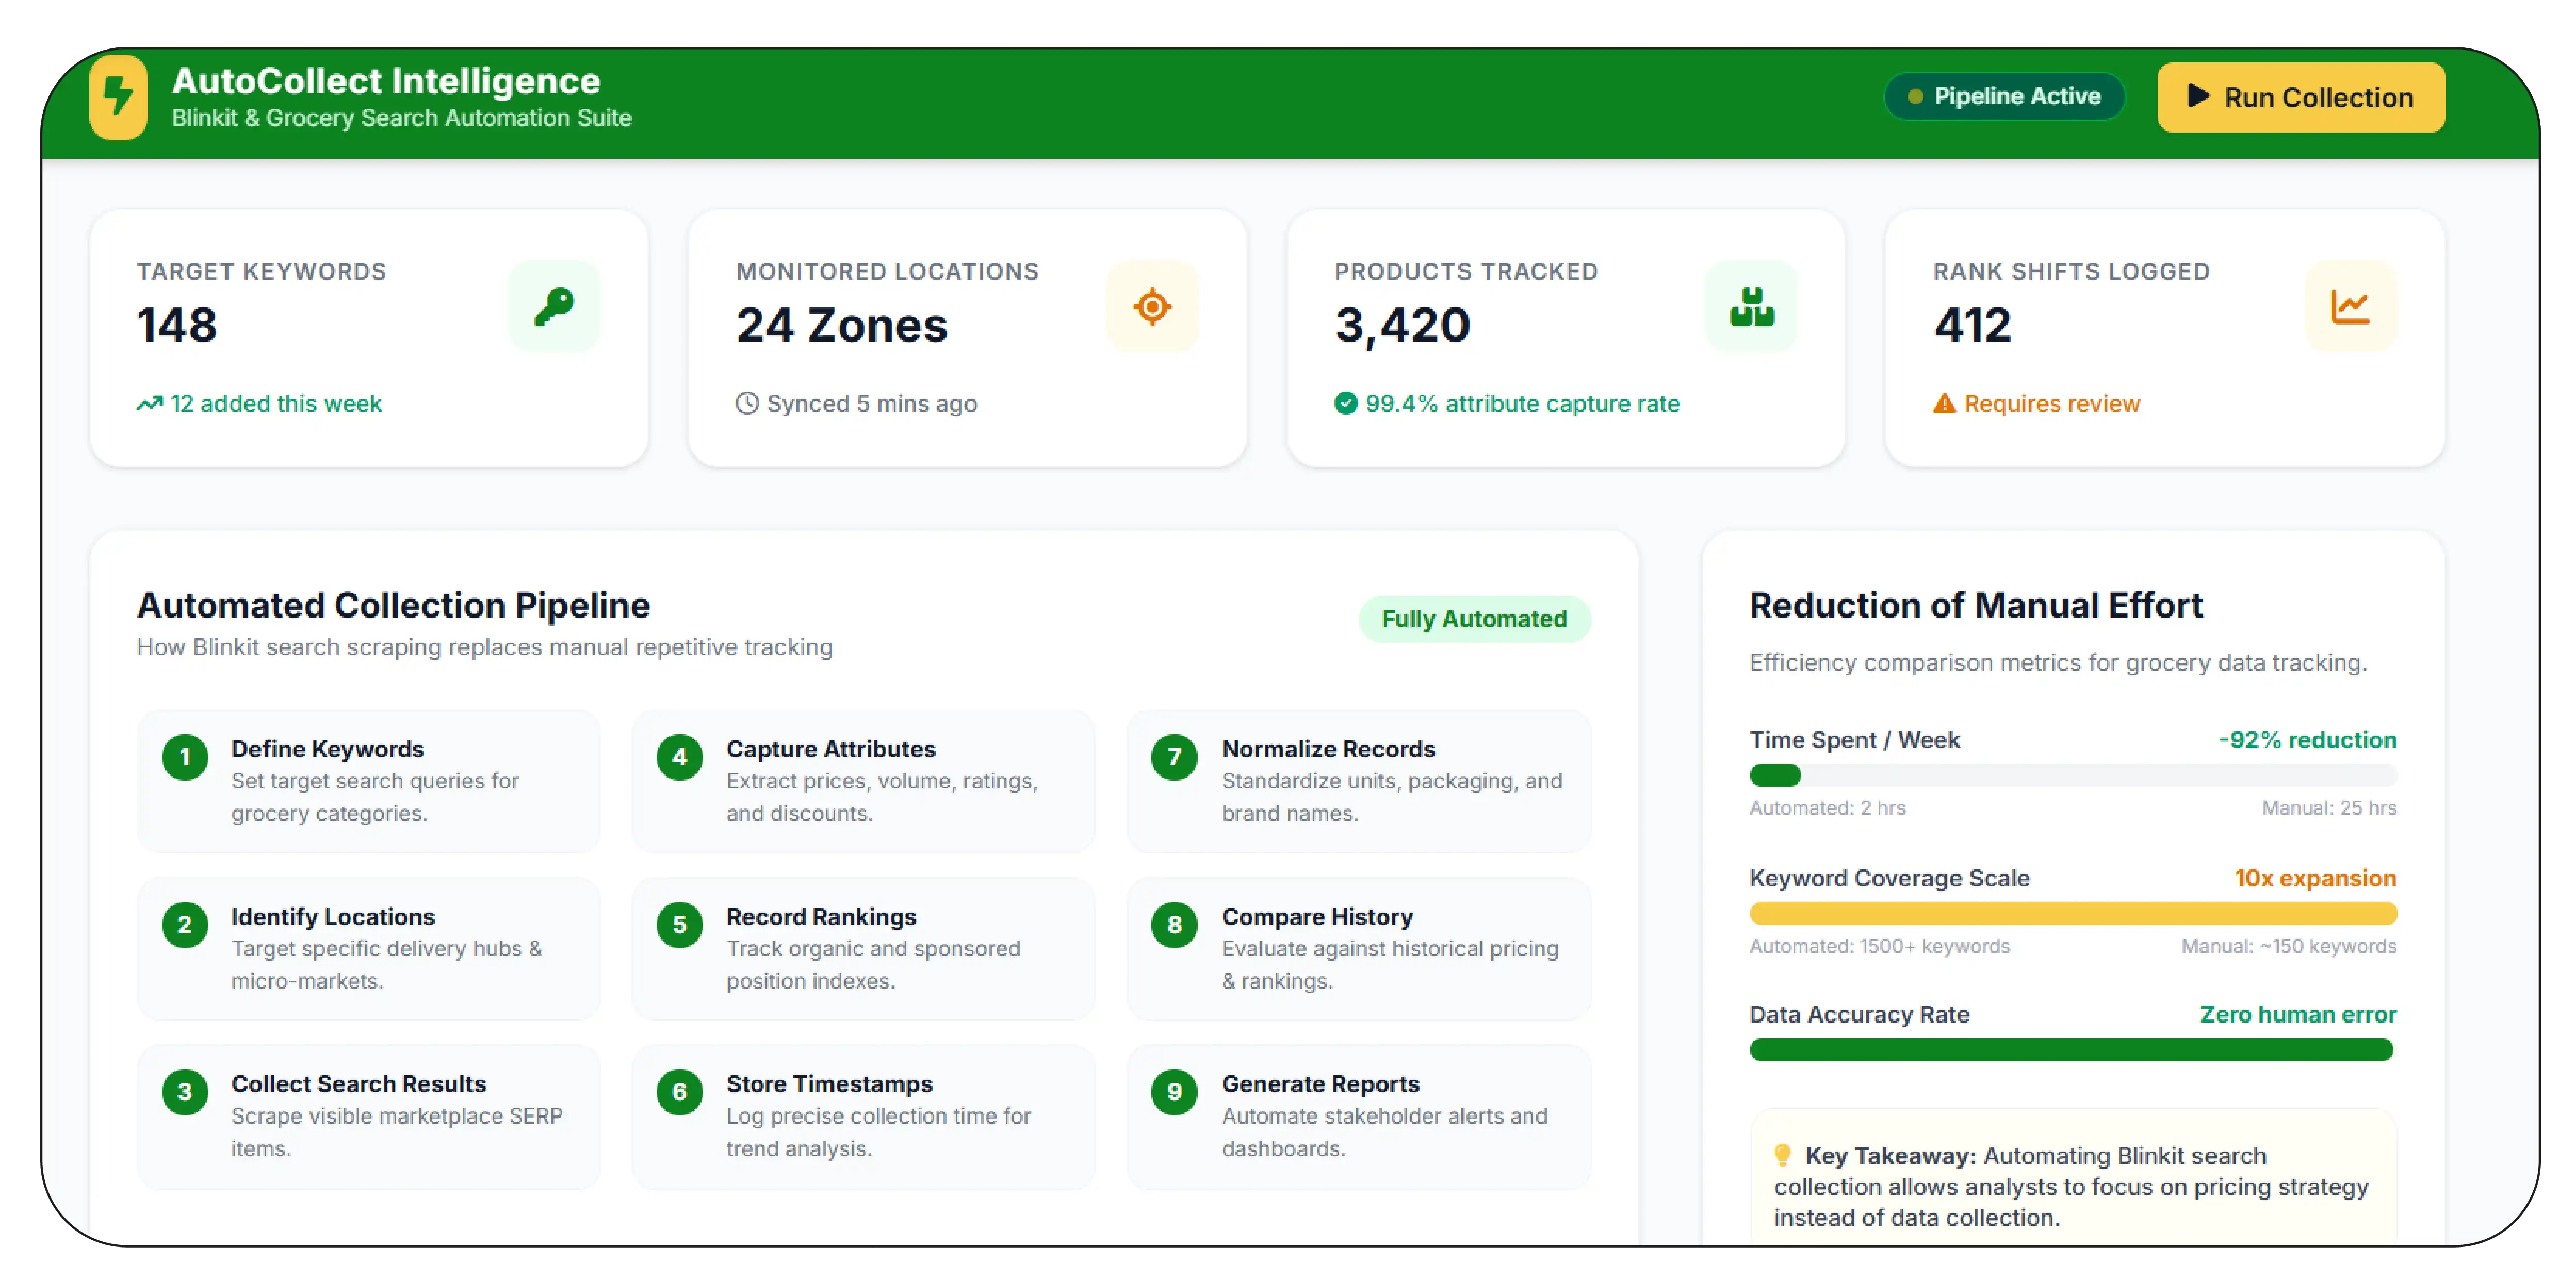2576x1279 pixels.
Task: Click step number 6 circle for Store Timestamps
Action: pyautogui.click(x=680, y=1092)
